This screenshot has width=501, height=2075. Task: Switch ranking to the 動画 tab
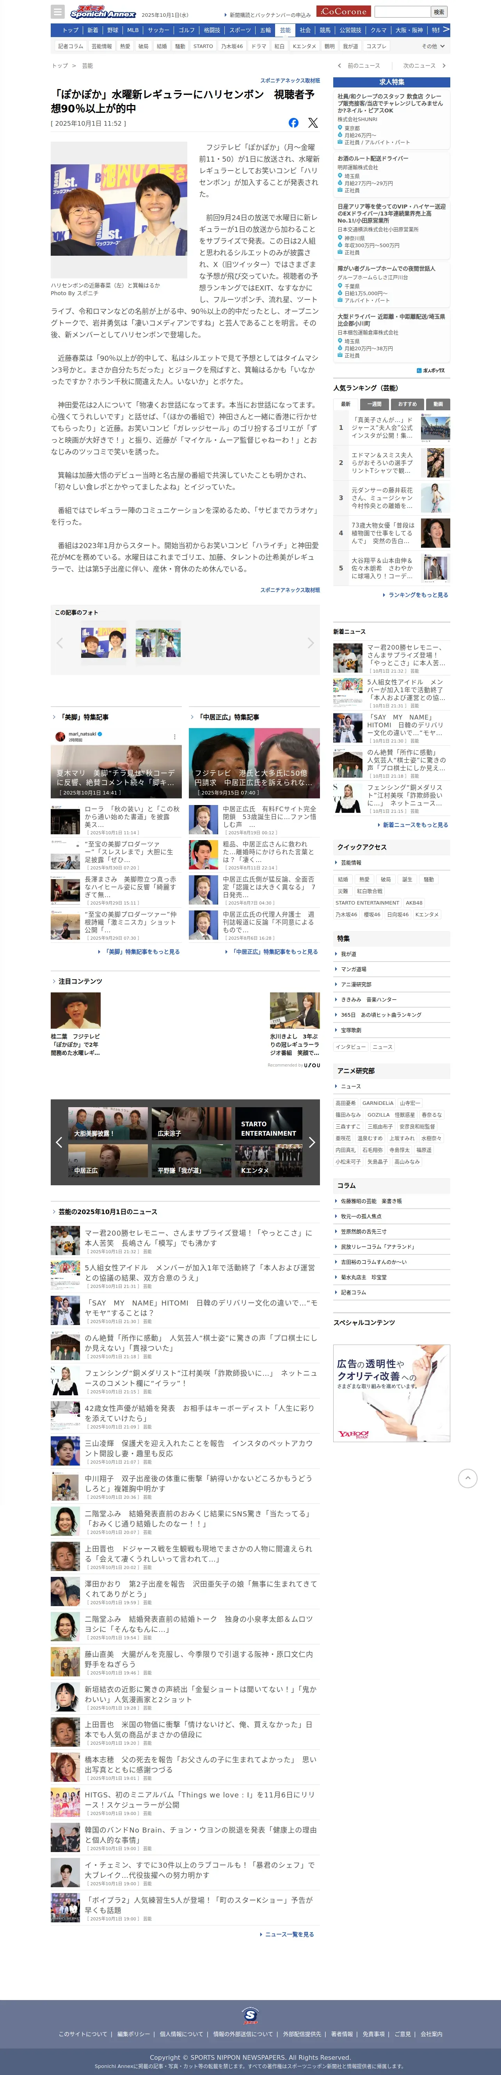pos(438,404)
